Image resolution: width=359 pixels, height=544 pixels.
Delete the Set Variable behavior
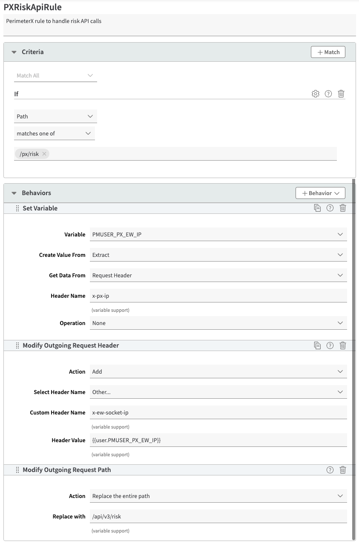click(x=343, y=208)
